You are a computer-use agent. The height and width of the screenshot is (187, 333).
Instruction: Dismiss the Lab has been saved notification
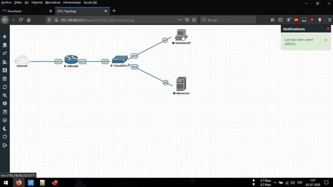pyautogui.click(x=326, y=40)
